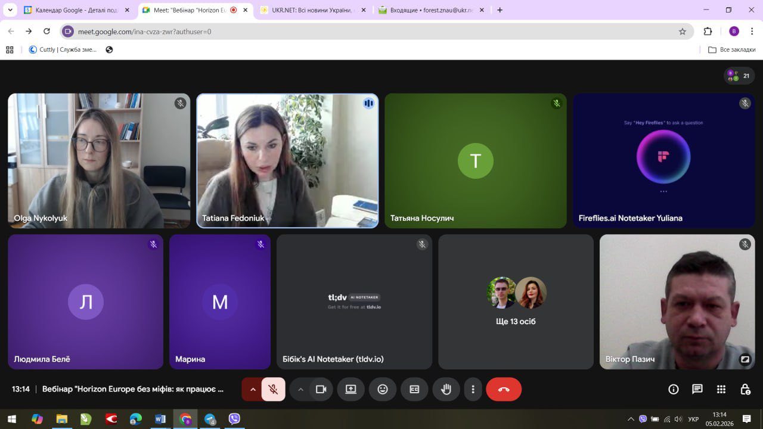Image resolution: width=763 pixels, height=429 pixels.
Task: Open the Activities grid icon
Action: (x=721, y=390)
